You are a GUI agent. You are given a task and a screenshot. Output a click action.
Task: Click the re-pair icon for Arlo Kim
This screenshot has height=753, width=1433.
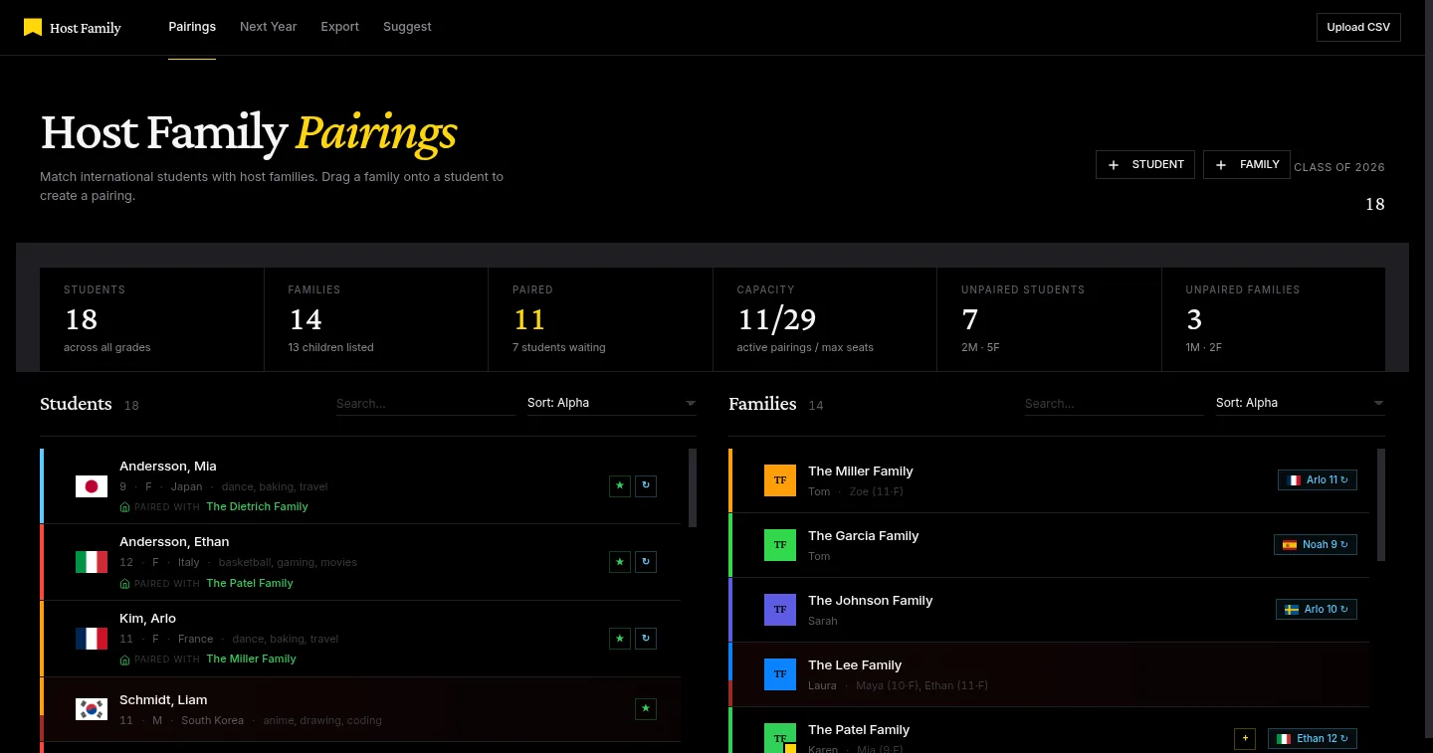(646, 638)
